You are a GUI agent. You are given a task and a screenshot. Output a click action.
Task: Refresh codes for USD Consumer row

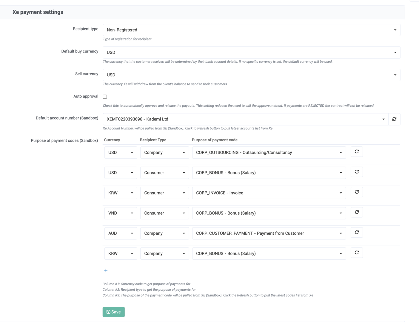pyautogui.click(x=357, y=172)
